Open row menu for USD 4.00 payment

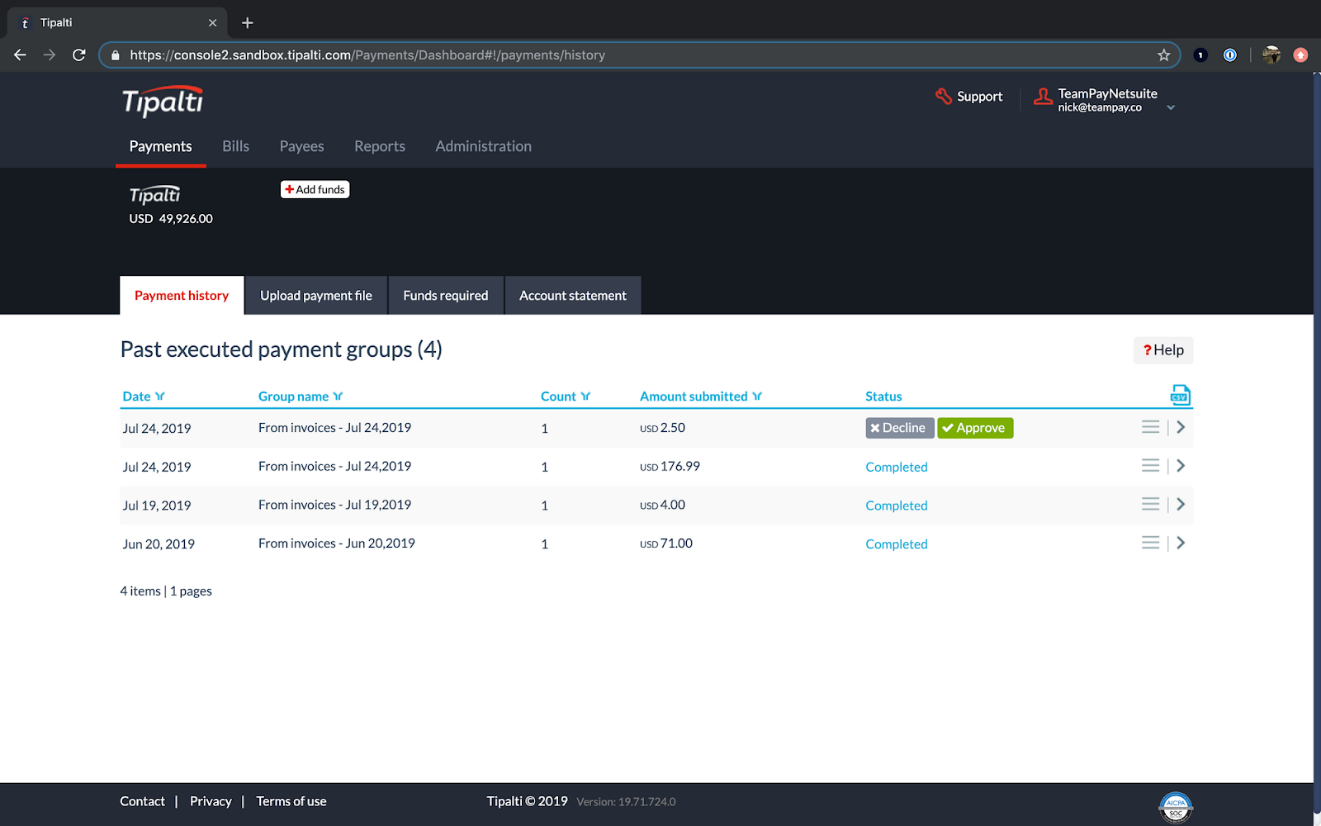[x=1150, y=504]
